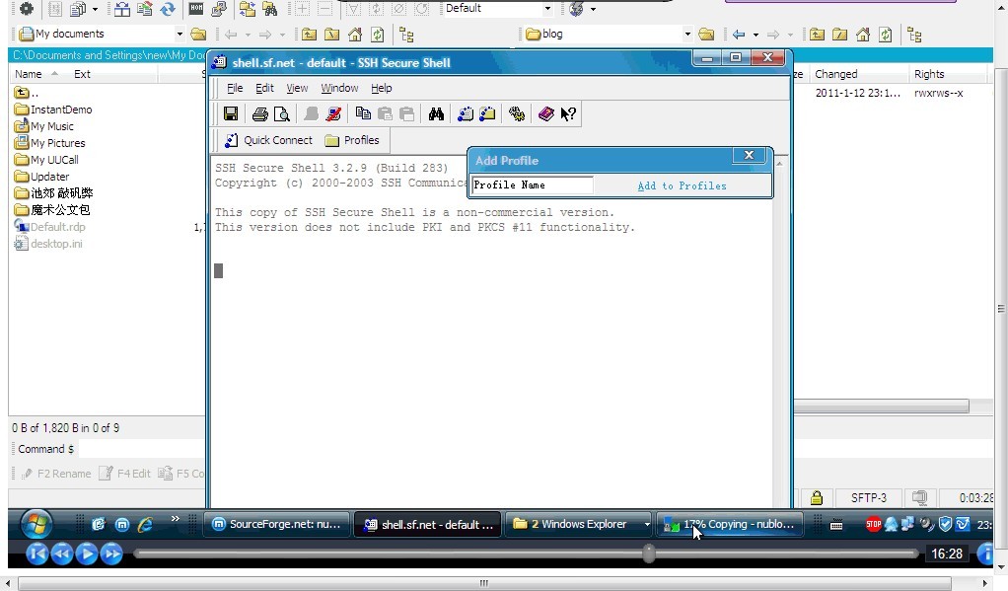Go to home directory in remote panel
1008x591 pixels.
click(x=863, y=35)
